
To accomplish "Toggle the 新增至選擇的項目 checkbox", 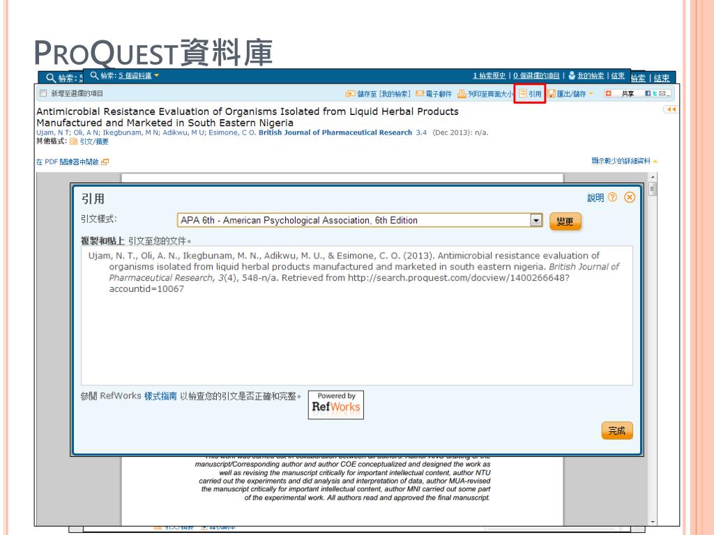I will 43,93.
